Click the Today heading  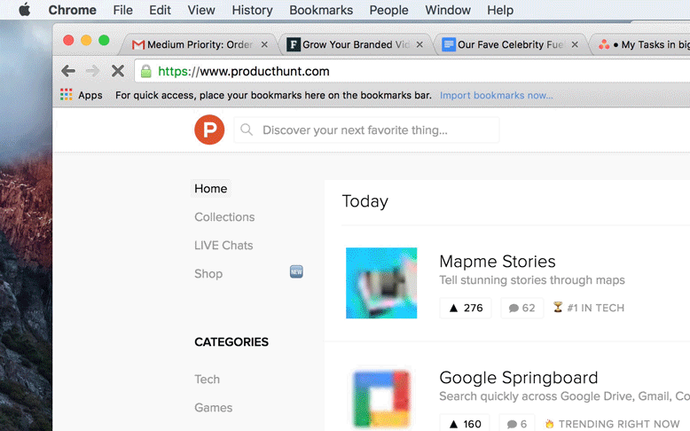365,201
